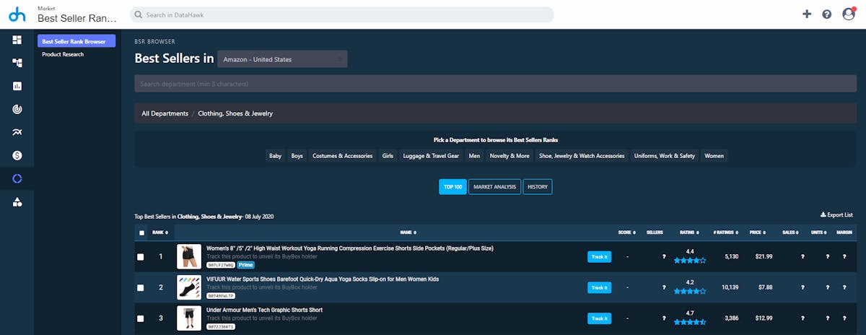Screen dimensions: 866x335
Task: Toggle the select-all checkbox in table header
Action: 141,232
